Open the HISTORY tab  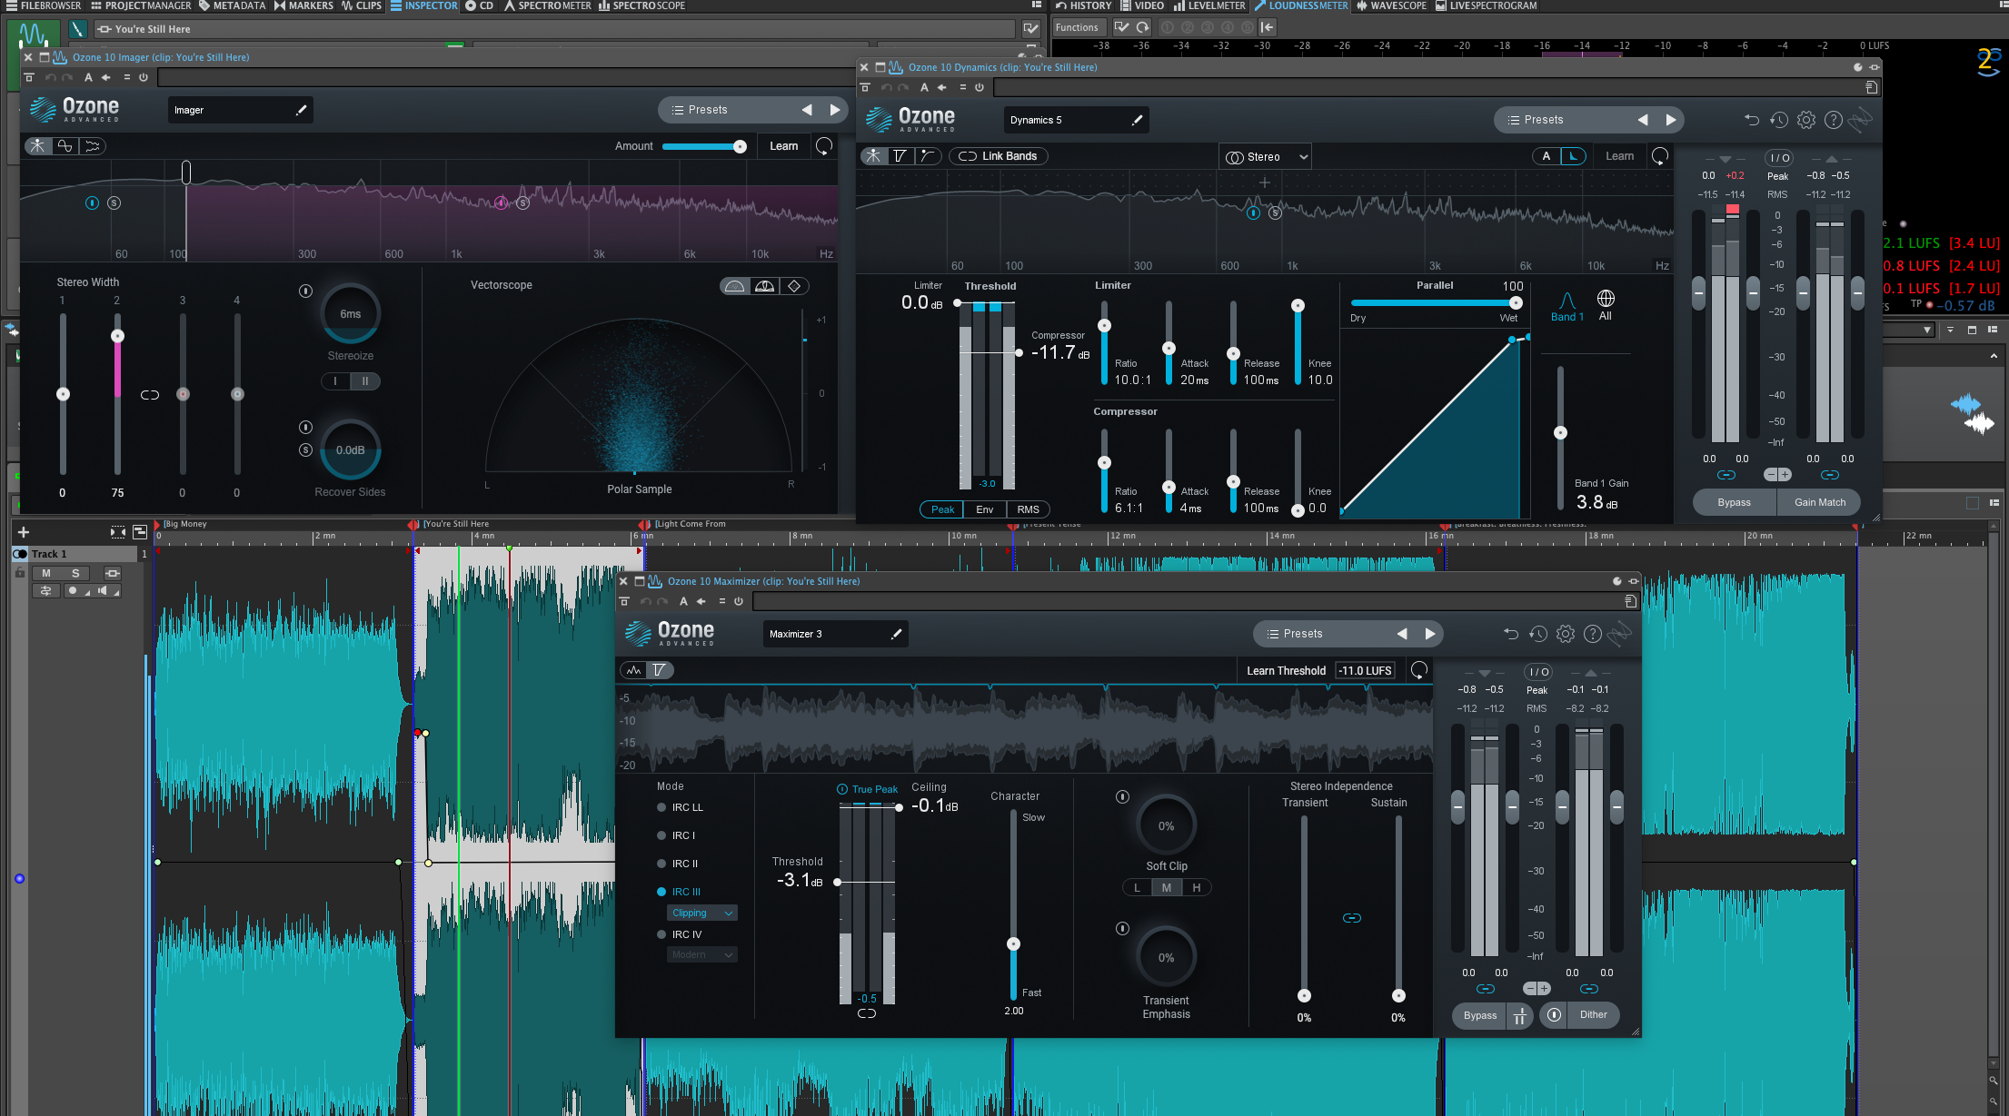point(1083,5)
